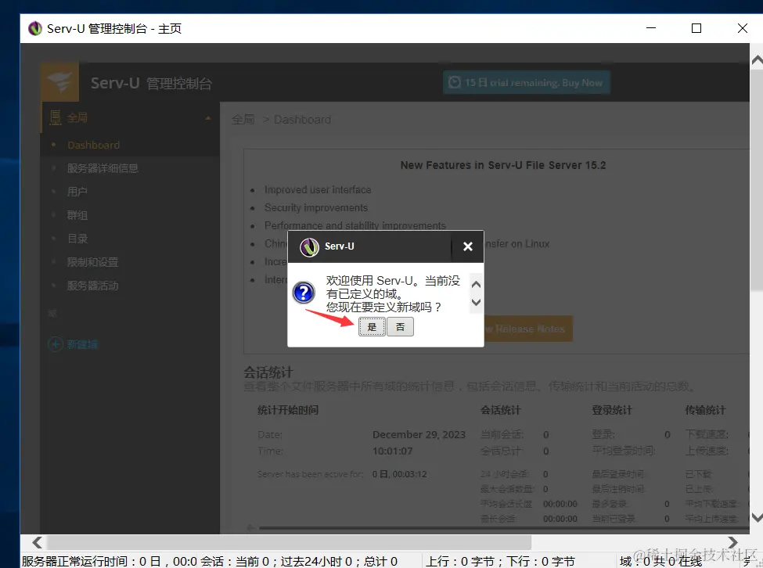The height and width of the screenshot is (568, 763).
Task: Click the bottom horizontal scrollbar left arrow
Action: (x=37, y=542)
